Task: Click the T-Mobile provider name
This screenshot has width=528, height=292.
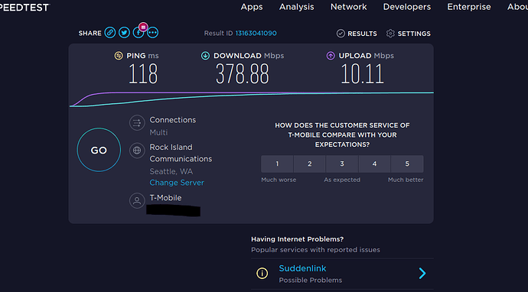Action: point(165,198)
